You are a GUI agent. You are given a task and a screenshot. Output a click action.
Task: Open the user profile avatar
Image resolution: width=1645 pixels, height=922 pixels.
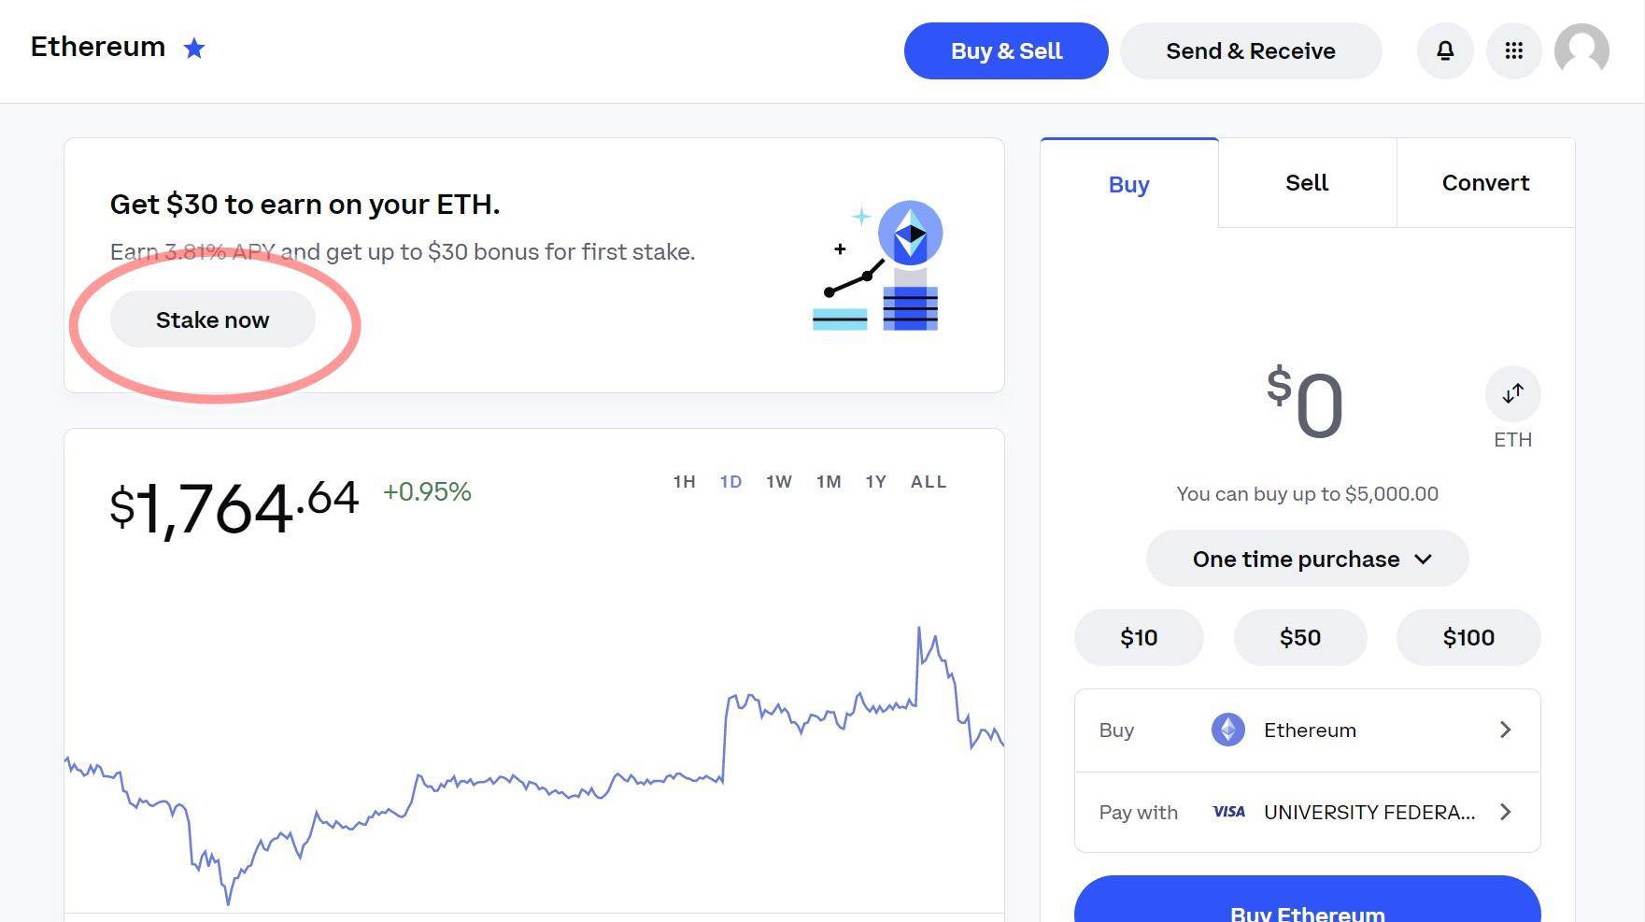click(x=1581, y=51)
